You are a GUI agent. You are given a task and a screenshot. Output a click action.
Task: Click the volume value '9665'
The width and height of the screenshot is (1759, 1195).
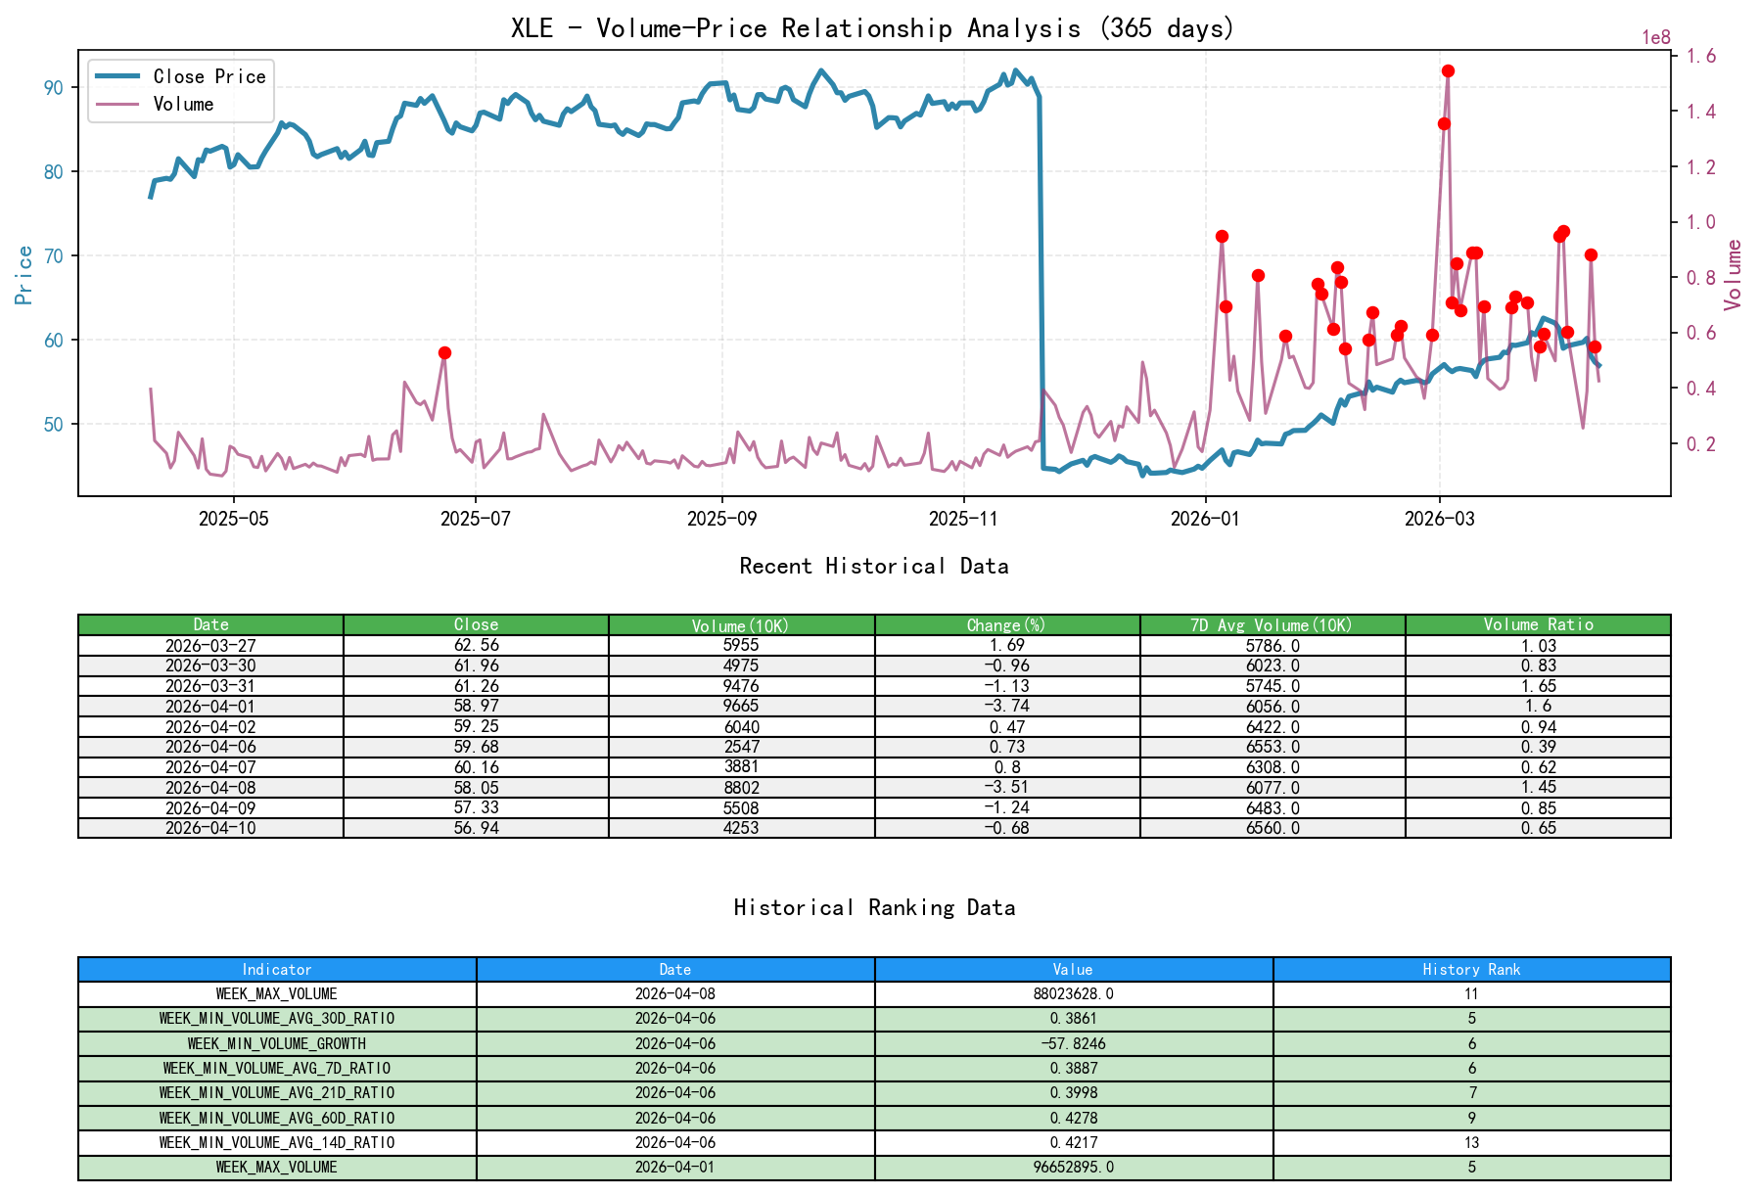741,707
